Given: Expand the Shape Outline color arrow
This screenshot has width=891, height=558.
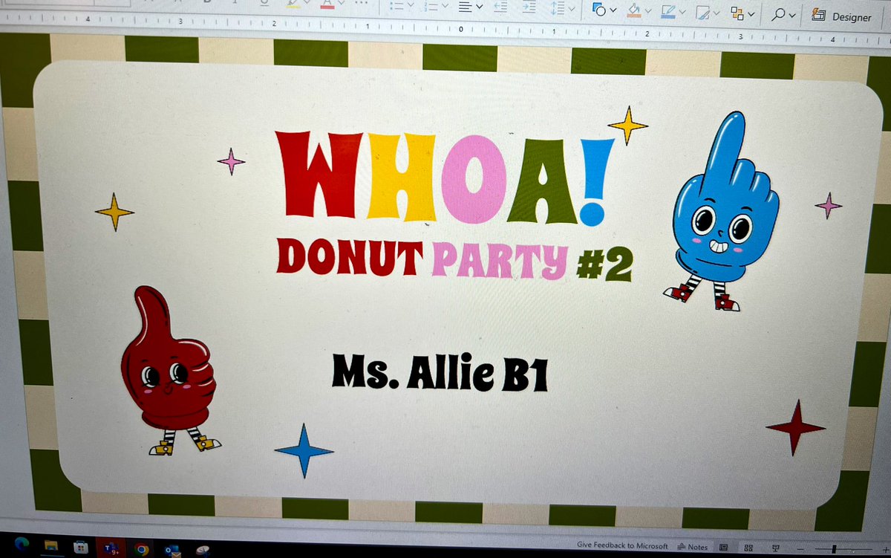Looking at the screenshot, I should coord(682,12).
